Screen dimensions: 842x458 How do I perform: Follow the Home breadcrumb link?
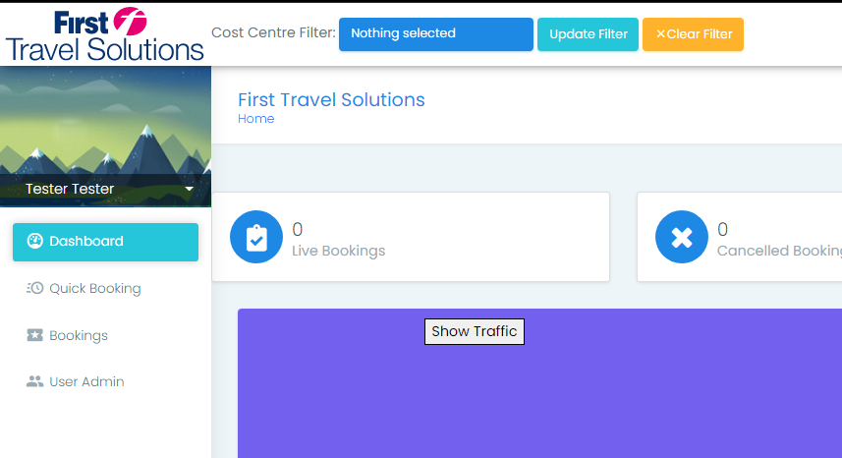coord(256,119)
